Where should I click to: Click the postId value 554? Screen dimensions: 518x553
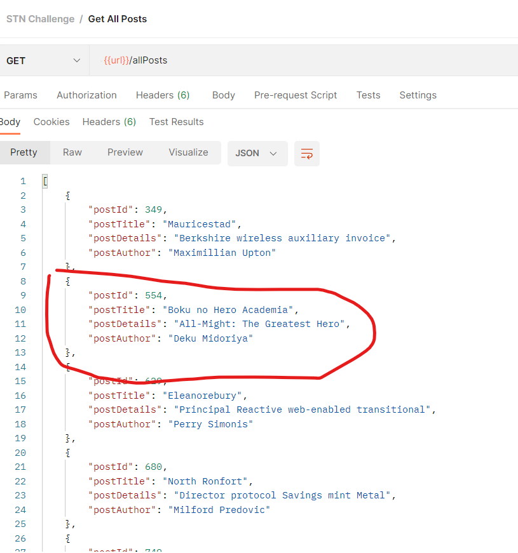coord(153,295)
